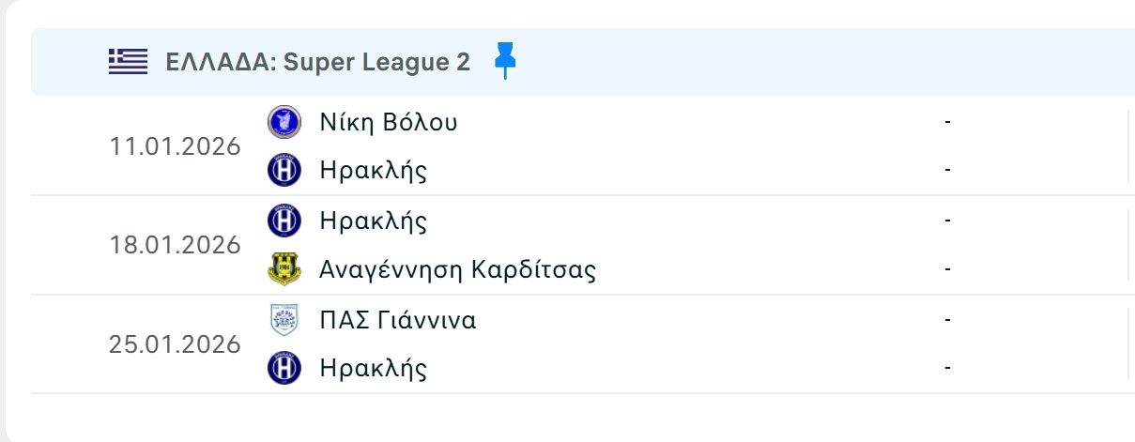Screen dimensions: 1135x442
Task: Open Ηρακλής name in the 25.01.2026 match
Action: [373, 369]
